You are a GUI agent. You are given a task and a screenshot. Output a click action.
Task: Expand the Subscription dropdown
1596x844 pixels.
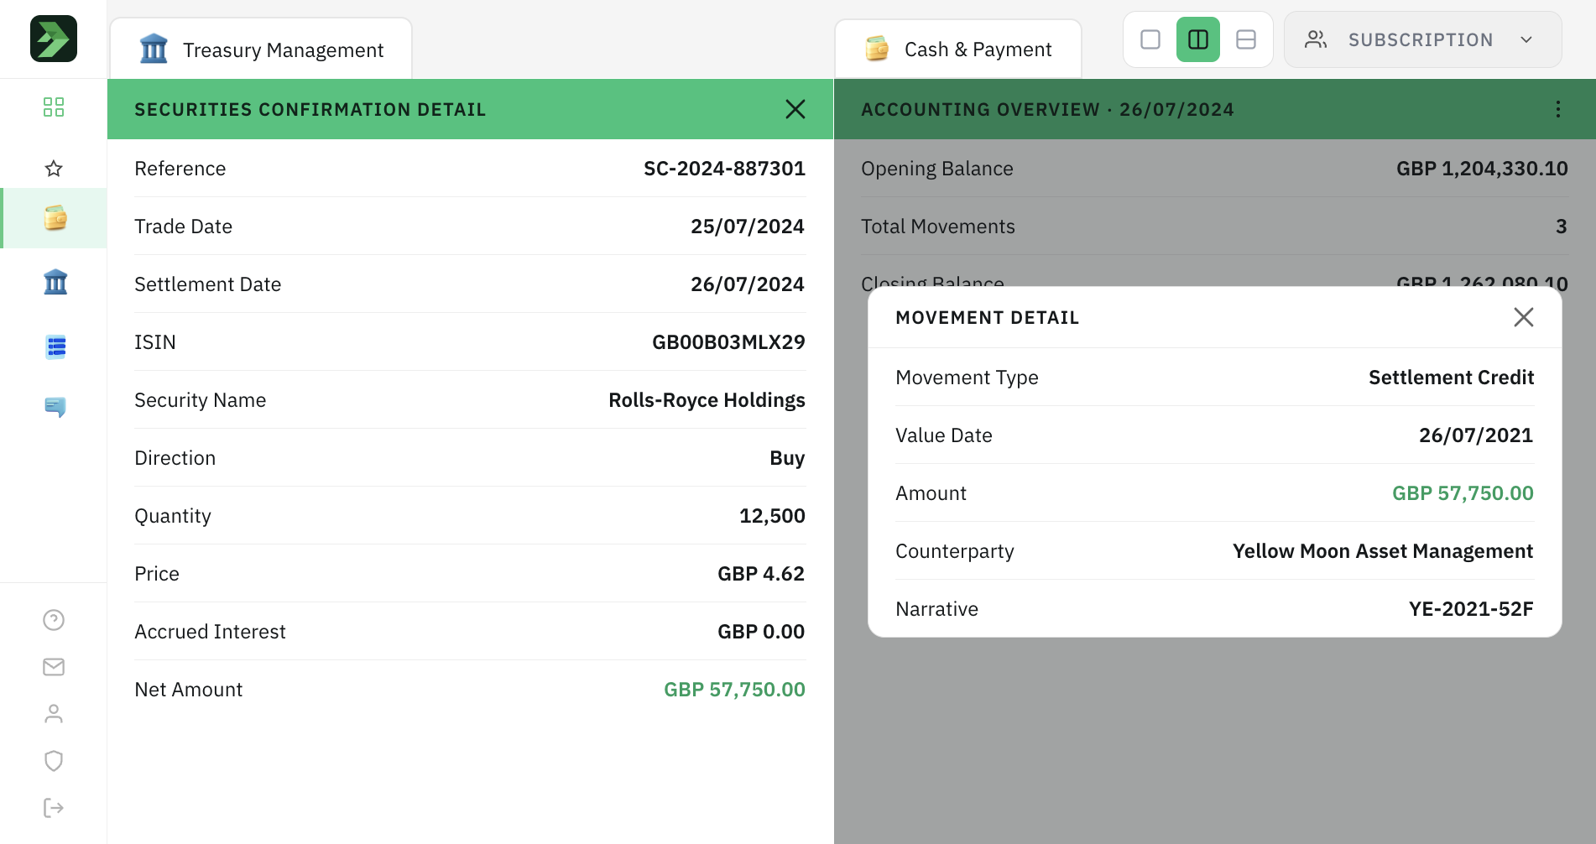(x=1423, y=39)
